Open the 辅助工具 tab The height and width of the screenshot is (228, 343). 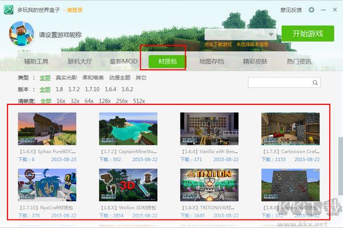coord(36,62)
